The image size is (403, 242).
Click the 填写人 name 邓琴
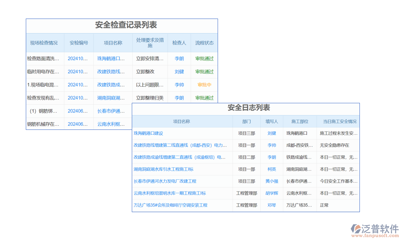(272, 205)
